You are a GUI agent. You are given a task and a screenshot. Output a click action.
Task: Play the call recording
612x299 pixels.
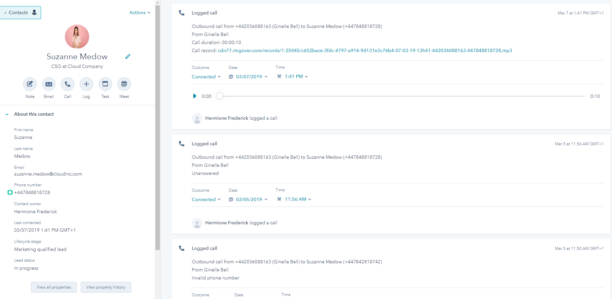click(194, 96)
